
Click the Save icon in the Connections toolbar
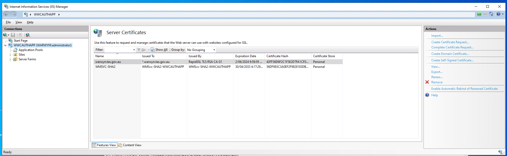(13, 35)
